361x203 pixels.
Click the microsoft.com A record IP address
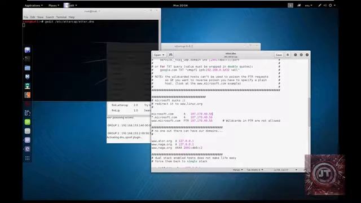pyautogui.click(x=201, y=114)
